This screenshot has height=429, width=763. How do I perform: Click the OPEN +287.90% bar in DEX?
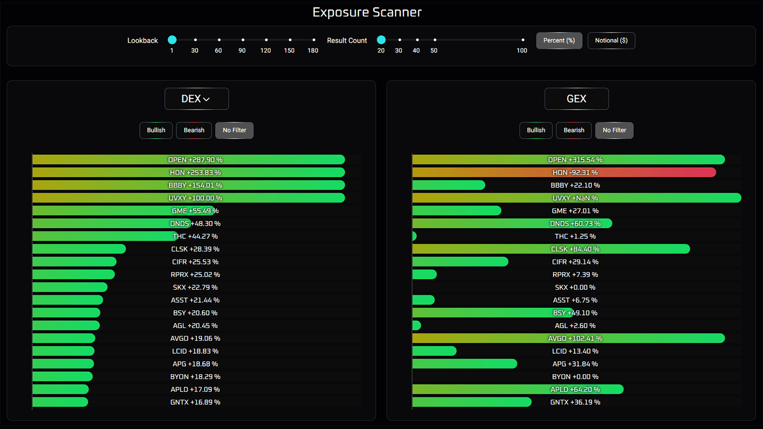tap(188, 160)
